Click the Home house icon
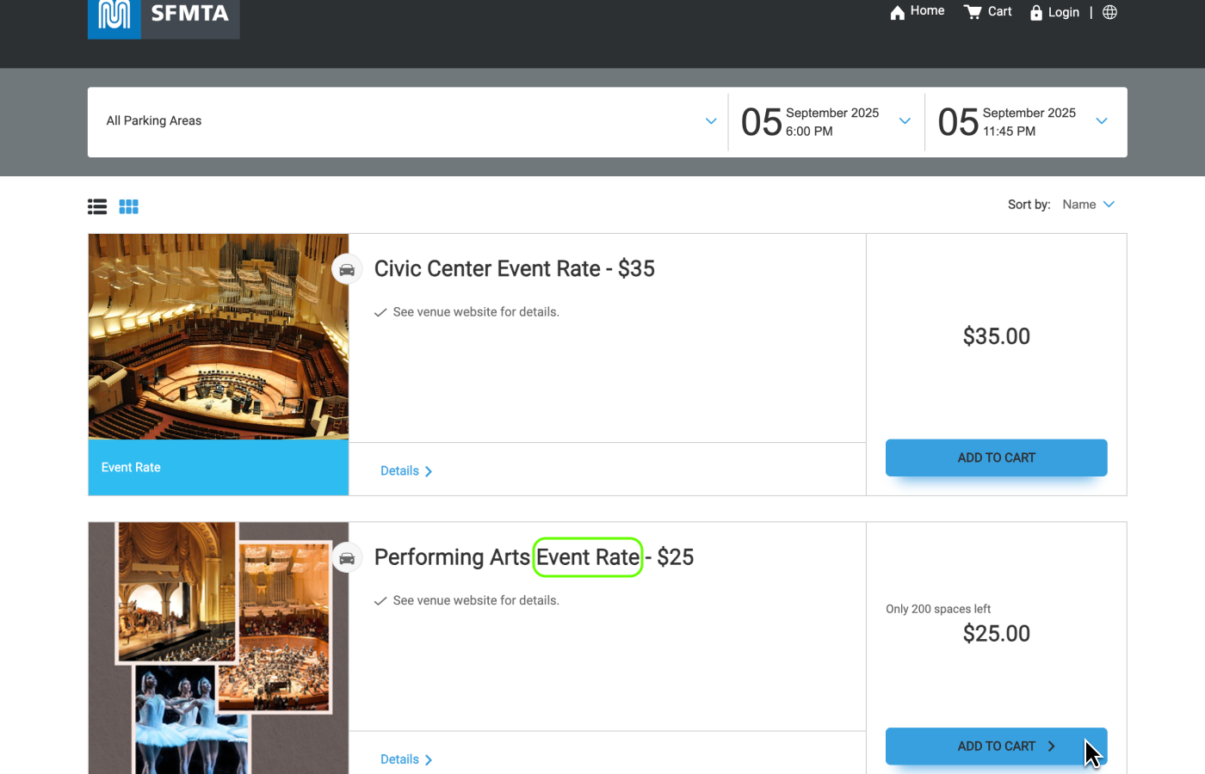The height and width of the screenshot is (774, 1205). coord(897,12)
